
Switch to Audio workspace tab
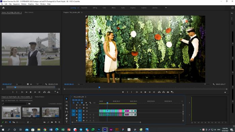coord(123,8)
